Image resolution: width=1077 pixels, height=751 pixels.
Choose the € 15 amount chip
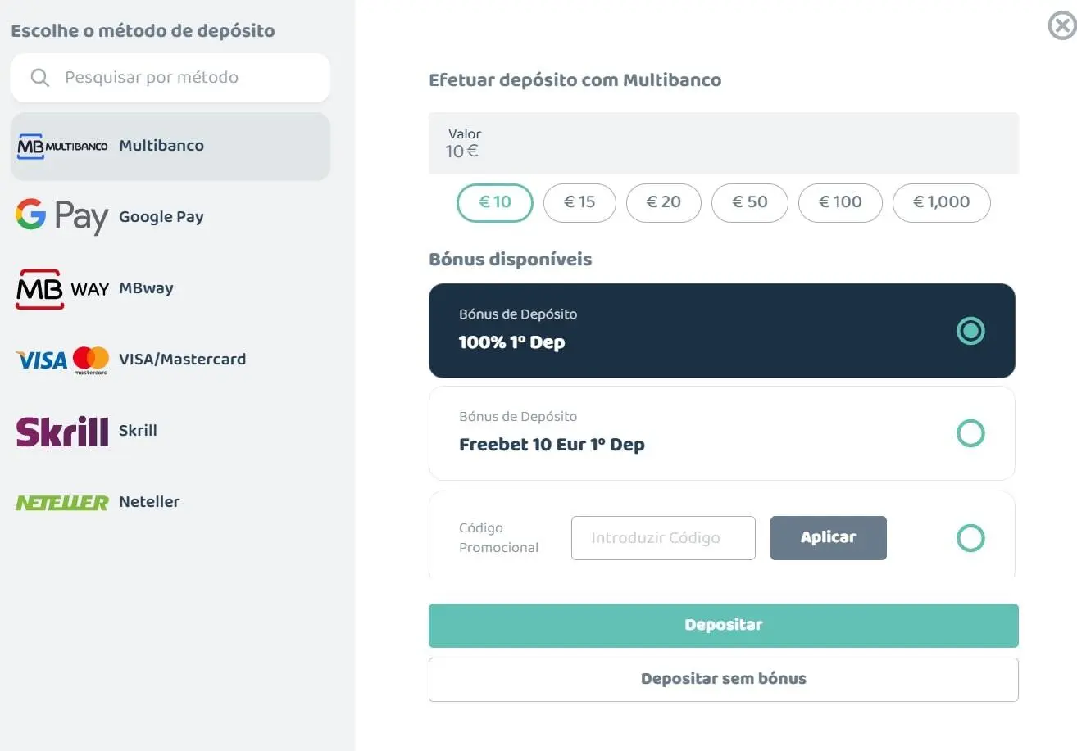tap(580, 202)
